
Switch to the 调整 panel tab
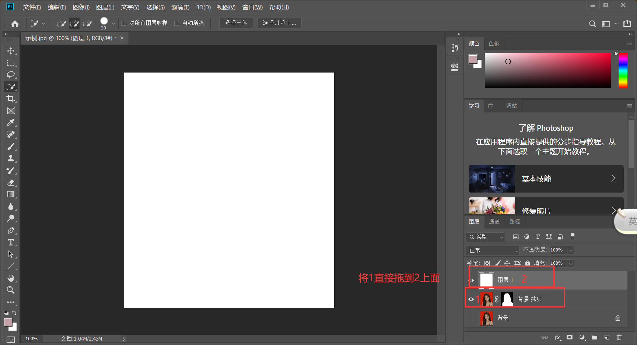(512, 106)
